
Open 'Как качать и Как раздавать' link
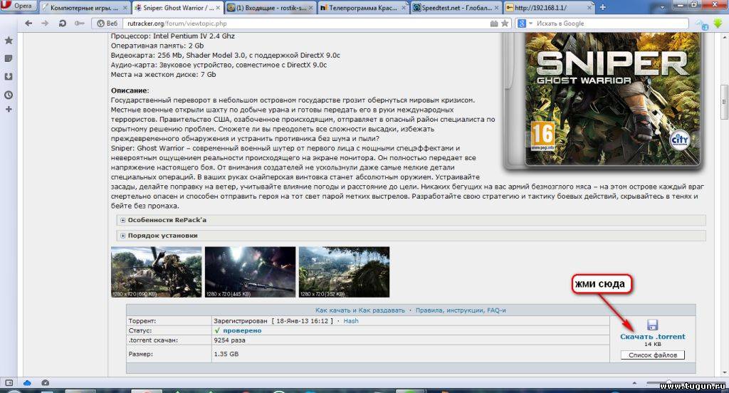360,310
